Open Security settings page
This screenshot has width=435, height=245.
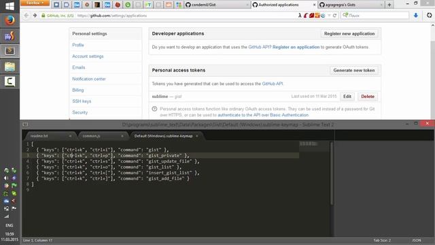click(80, 112)
